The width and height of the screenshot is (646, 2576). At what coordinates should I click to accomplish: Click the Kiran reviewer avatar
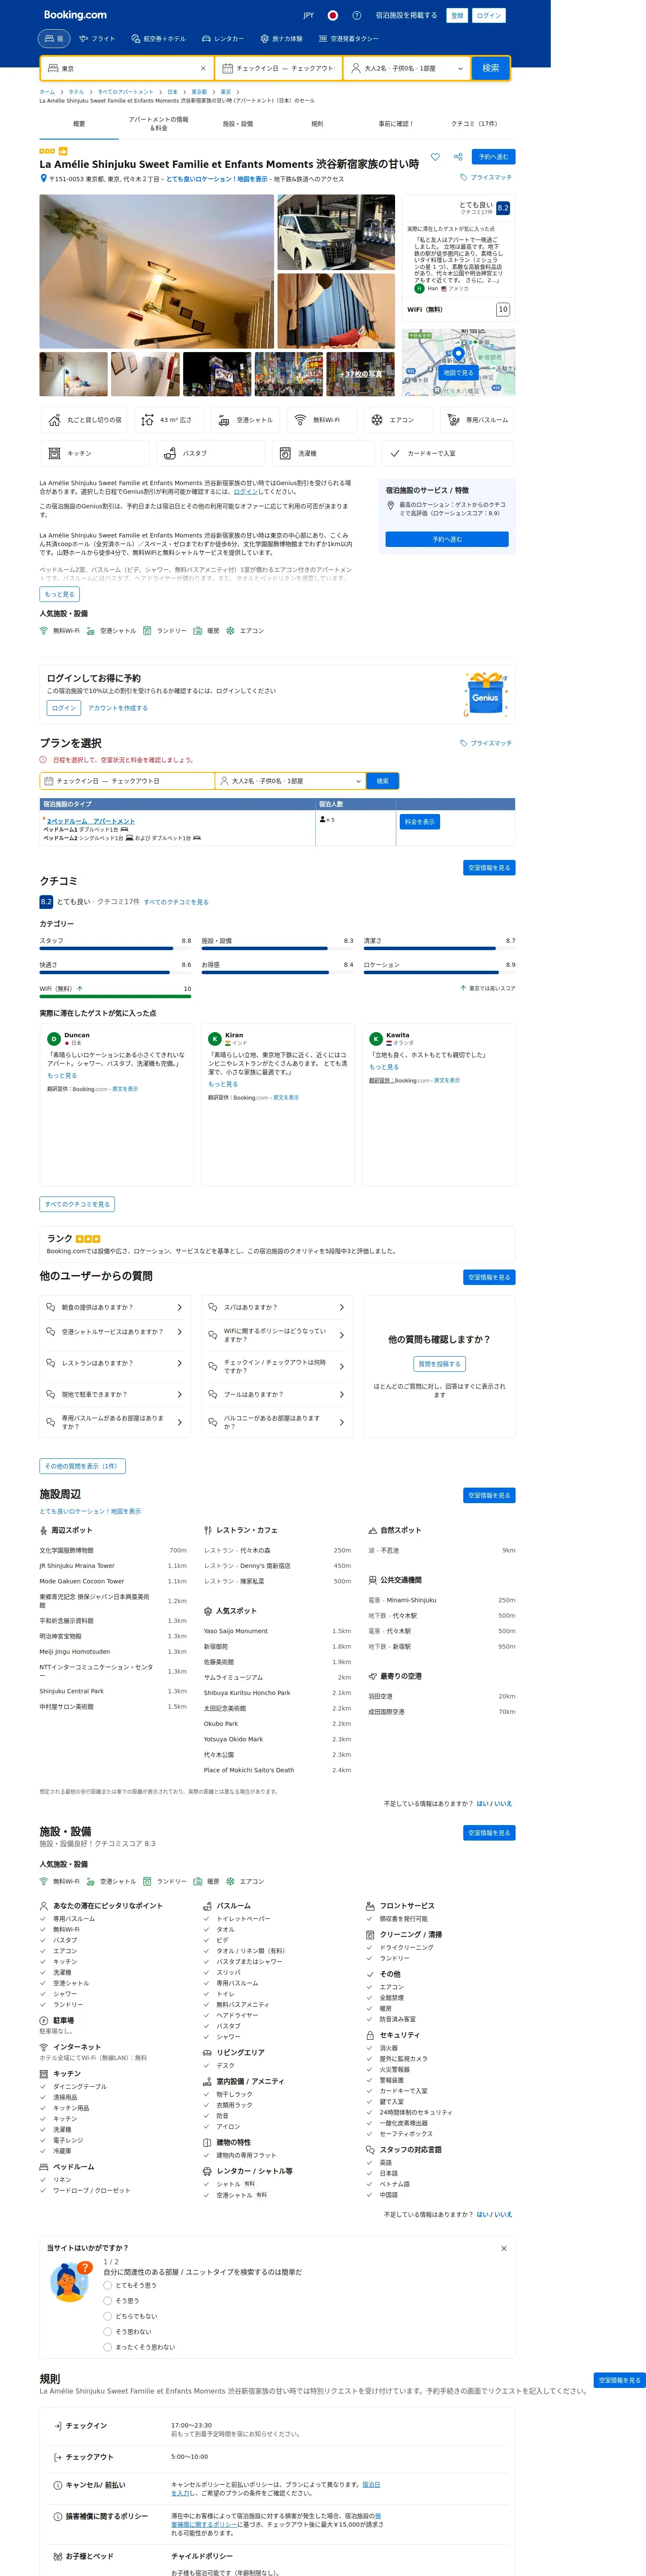tap(214, 1039)
